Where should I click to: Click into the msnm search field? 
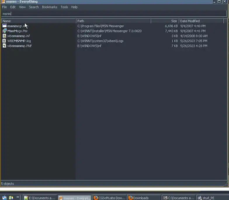point(114,14)
